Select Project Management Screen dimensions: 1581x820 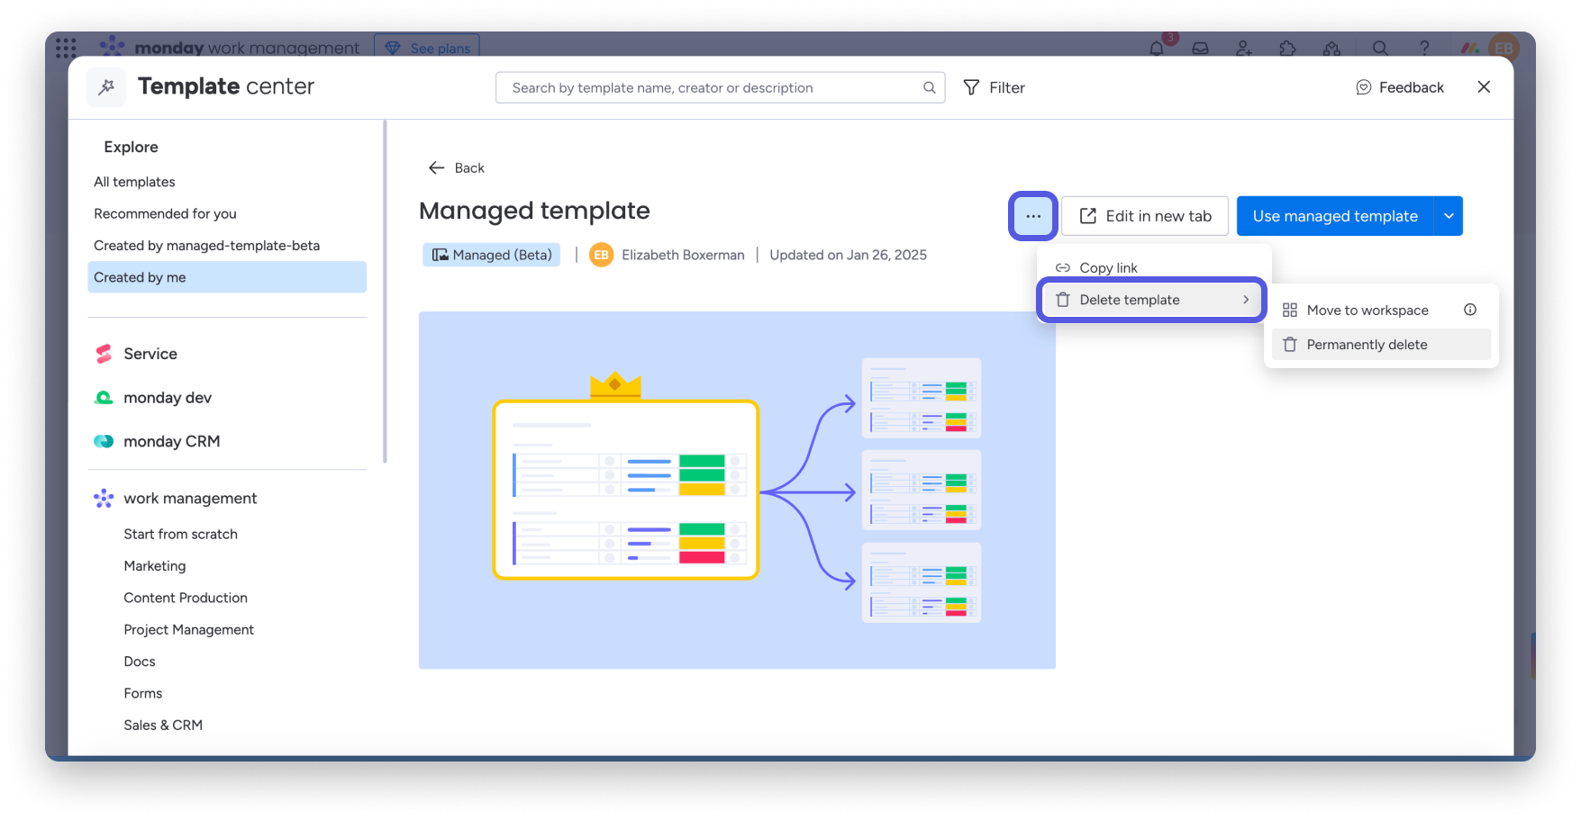click(188, 629)
